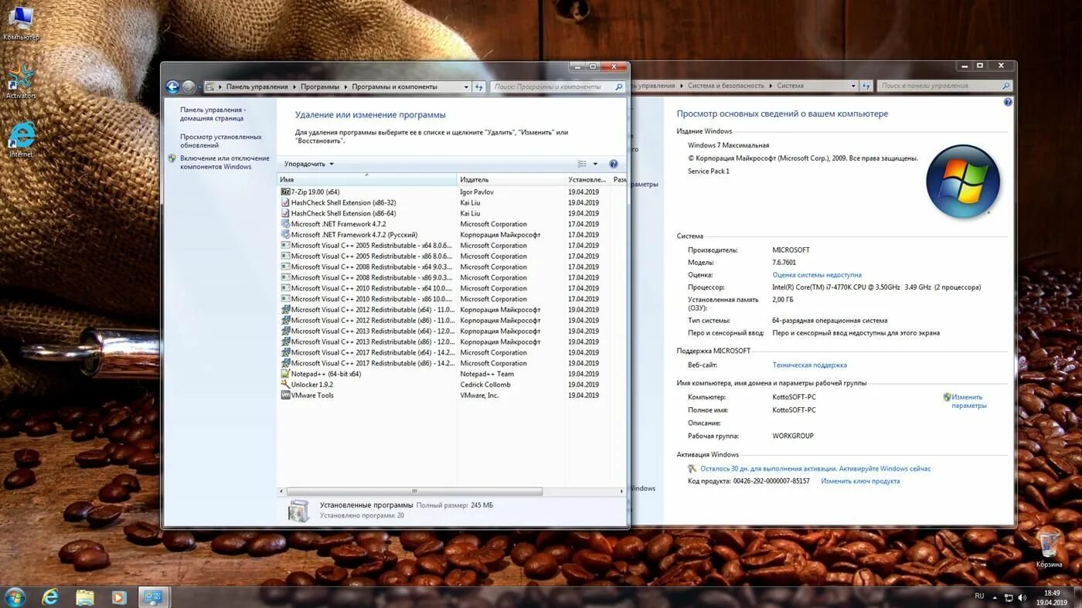The image size is (1082, 608).
Task: Click the left scroll arrow of program list
Action: pyautogui.click(x=281, y=491)
